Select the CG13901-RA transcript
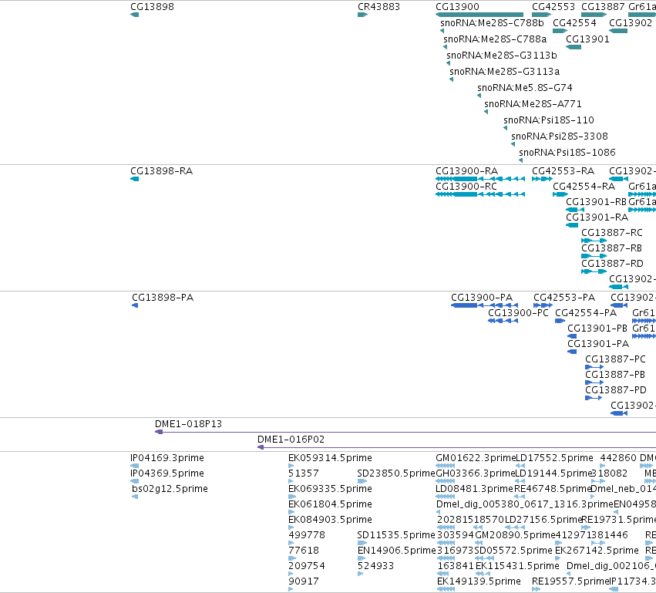The image size is (656, 593). click(x=572, y=225)
